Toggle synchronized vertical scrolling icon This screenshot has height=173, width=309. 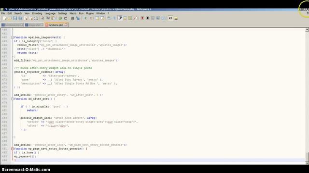tap(97, 18)
